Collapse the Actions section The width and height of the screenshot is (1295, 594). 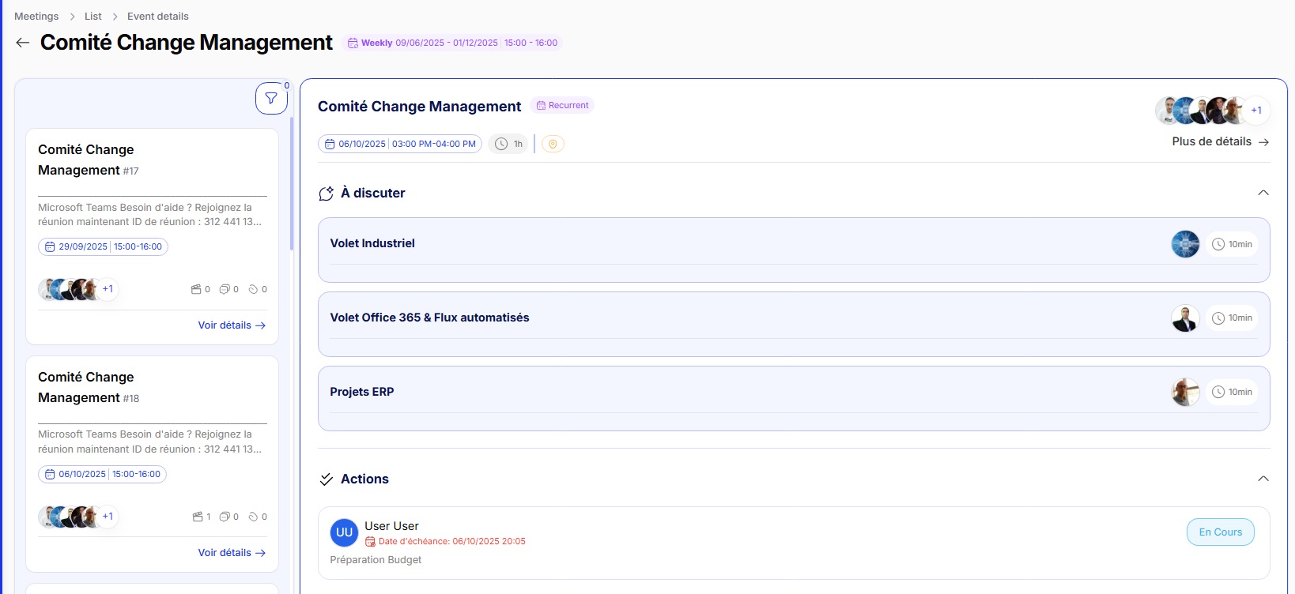[x=1263, y=479]
